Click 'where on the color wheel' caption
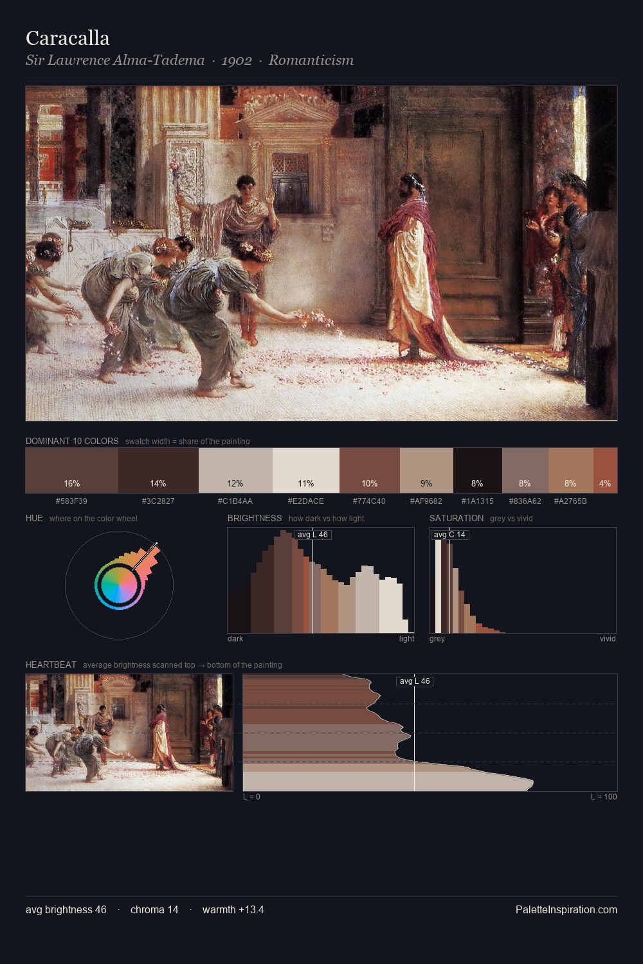The width and height of the screenshot is (643, 964). pyautogui.click(x=93, y=519)
